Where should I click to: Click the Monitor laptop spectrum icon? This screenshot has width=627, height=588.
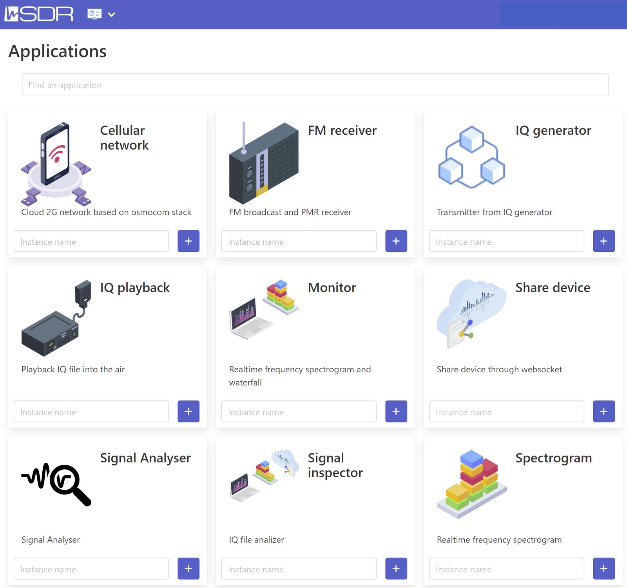[x=264, y=309]
